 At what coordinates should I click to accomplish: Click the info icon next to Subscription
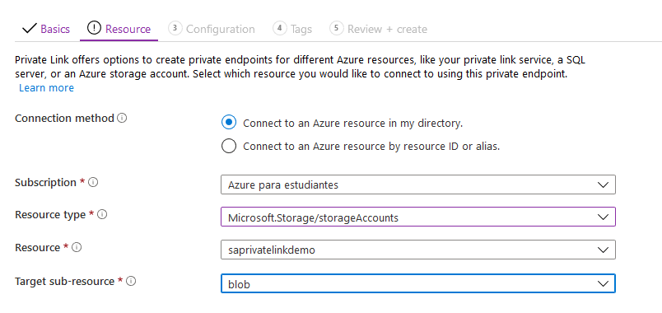pos(94,183)
